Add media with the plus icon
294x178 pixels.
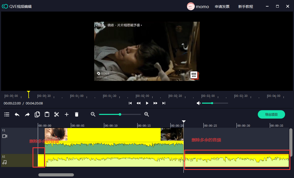tap(67, 114)
